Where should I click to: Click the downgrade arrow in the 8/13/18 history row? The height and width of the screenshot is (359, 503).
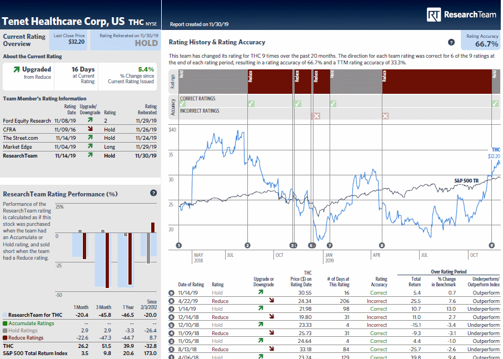(271, 348)
